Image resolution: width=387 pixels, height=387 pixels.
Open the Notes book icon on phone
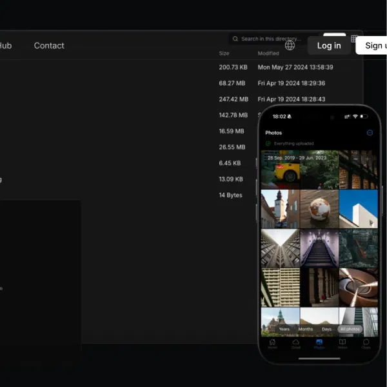click(x=342, y=342)
